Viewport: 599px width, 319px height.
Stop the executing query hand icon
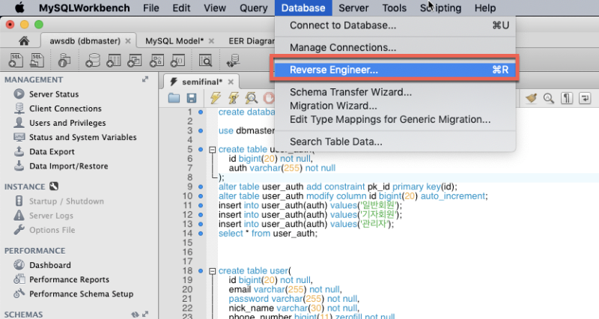pyautogui.click(x=269, y=98)
